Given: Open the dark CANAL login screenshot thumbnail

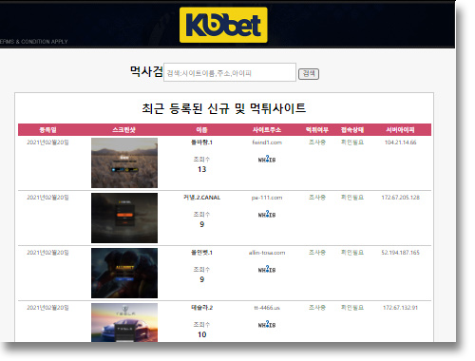Looking at the screenshot, I should pos(124,218).
